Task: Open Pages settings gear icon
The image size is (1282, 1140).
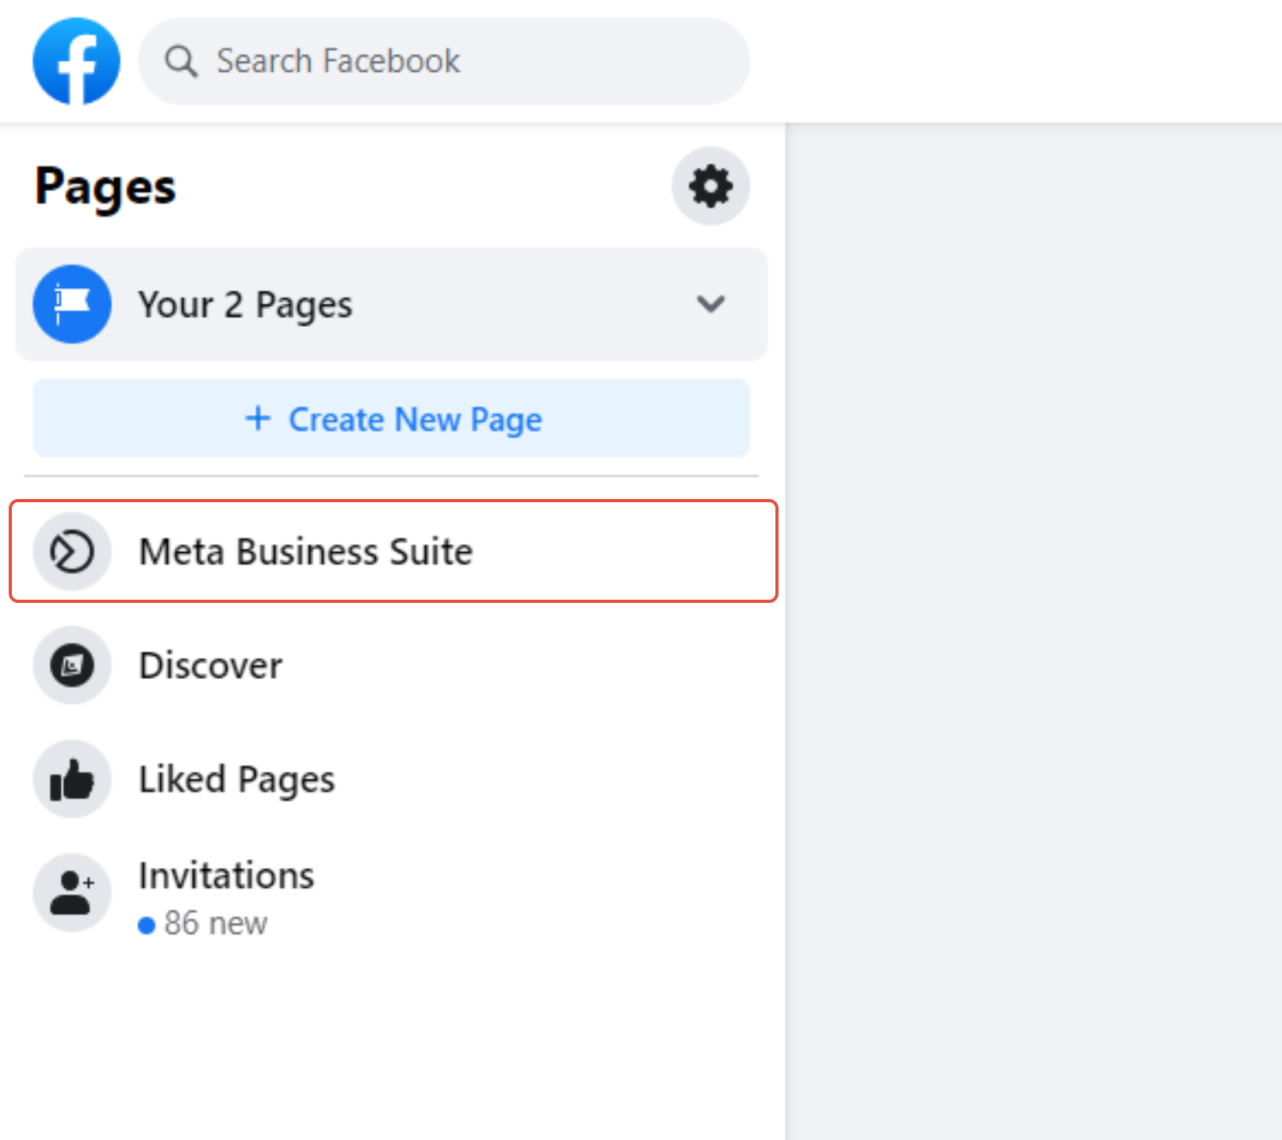Action: pyautogui.click(x=710, y=186)
